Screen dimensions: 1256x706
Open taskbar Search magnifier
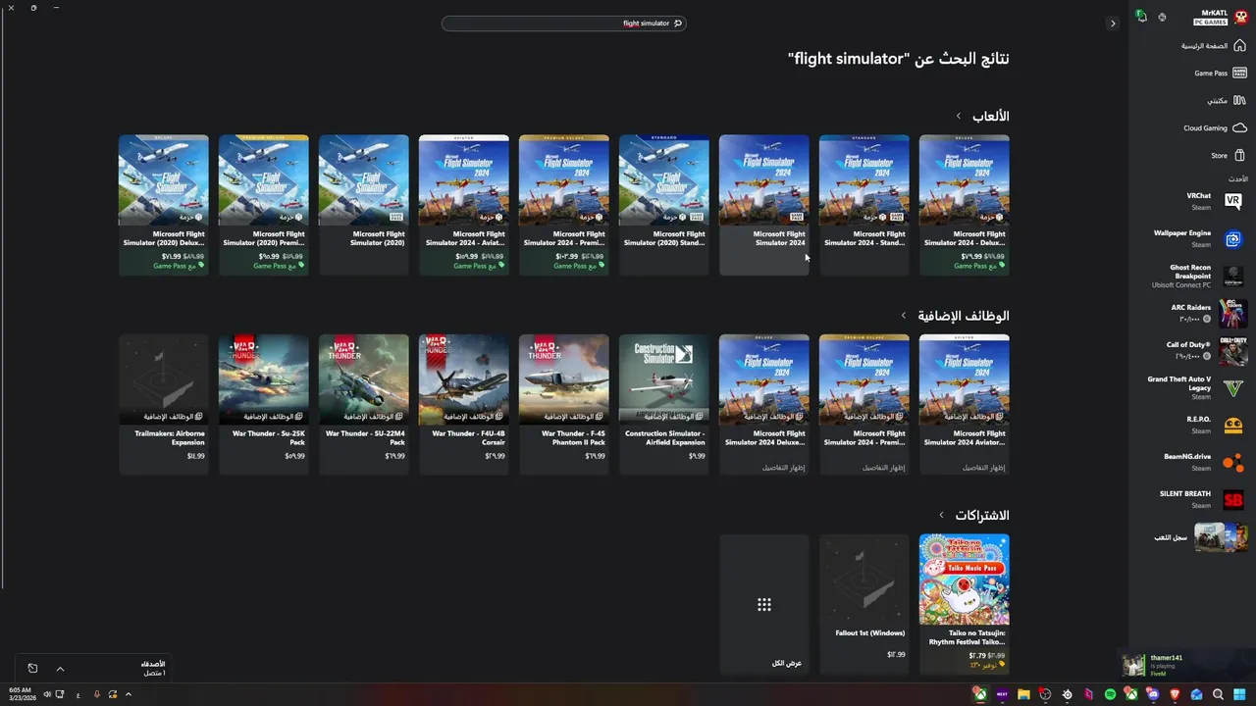(1218, 694)
